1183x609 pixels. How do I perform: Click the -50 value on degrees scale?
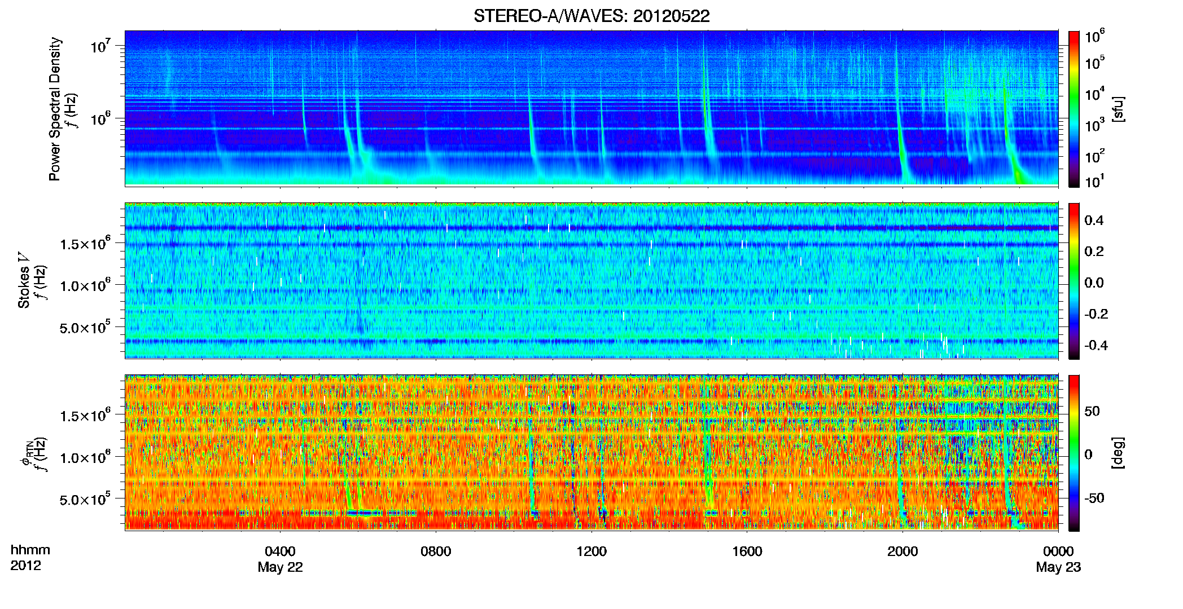(1094, 498)
